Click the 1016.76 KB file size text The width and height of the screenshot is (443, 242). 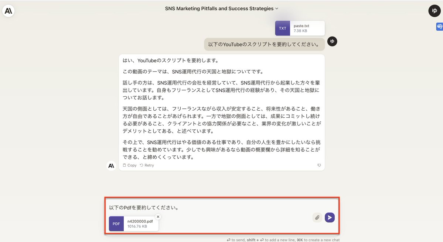[137, 226]
